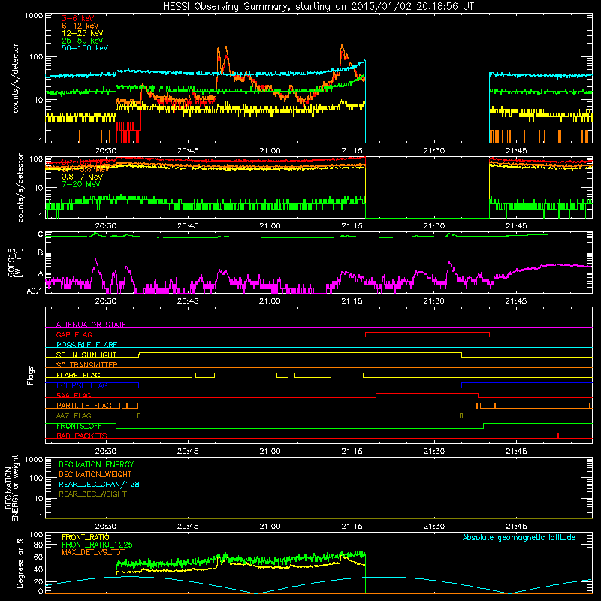Image resolution: width=601 pixels, height=601 pixels.
Task: Click the AAZ_FLAG label
Action: coord(74,415)
